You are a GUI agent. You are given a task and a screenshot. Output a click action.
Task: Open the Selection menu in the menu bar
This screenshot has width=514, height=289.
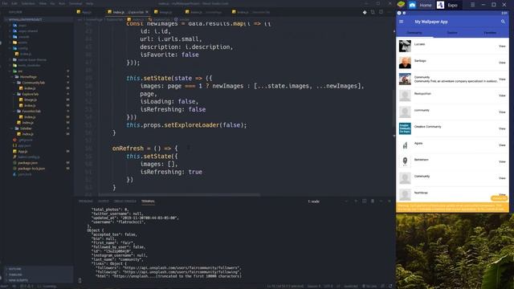coord(28,3)
